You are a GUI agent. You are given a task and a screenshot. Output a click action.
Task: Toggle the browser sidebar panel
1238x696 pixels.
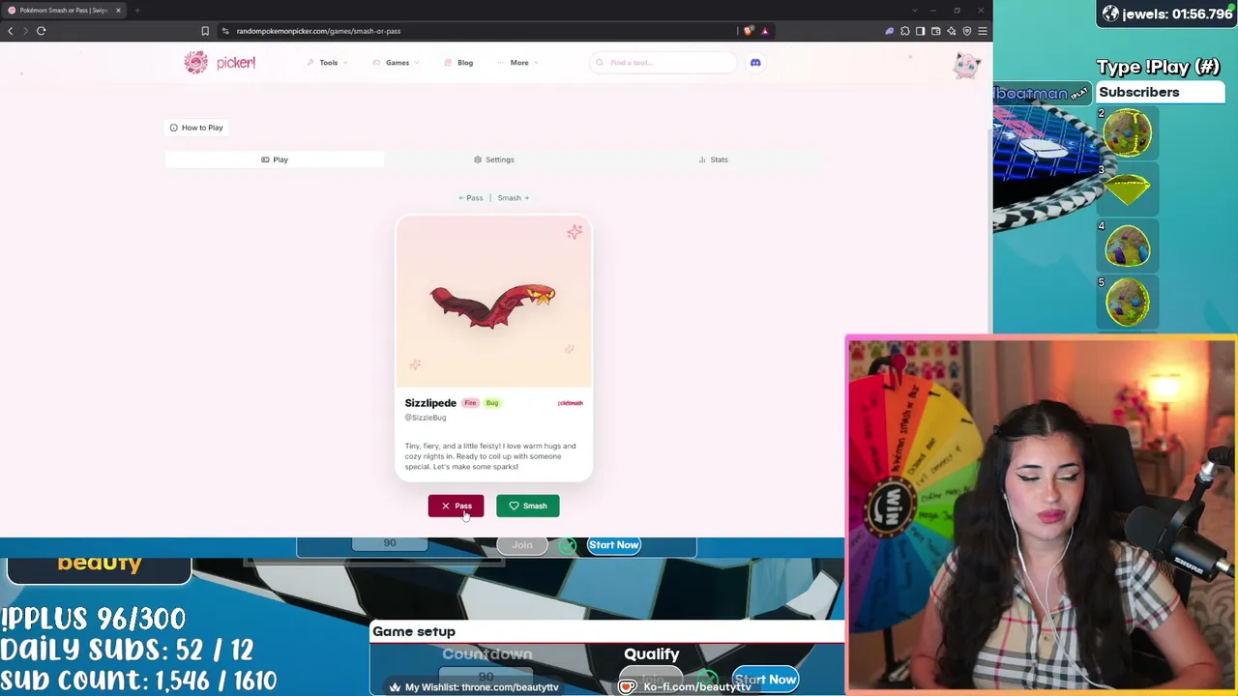pyautogui.click(x=921, y=31)
